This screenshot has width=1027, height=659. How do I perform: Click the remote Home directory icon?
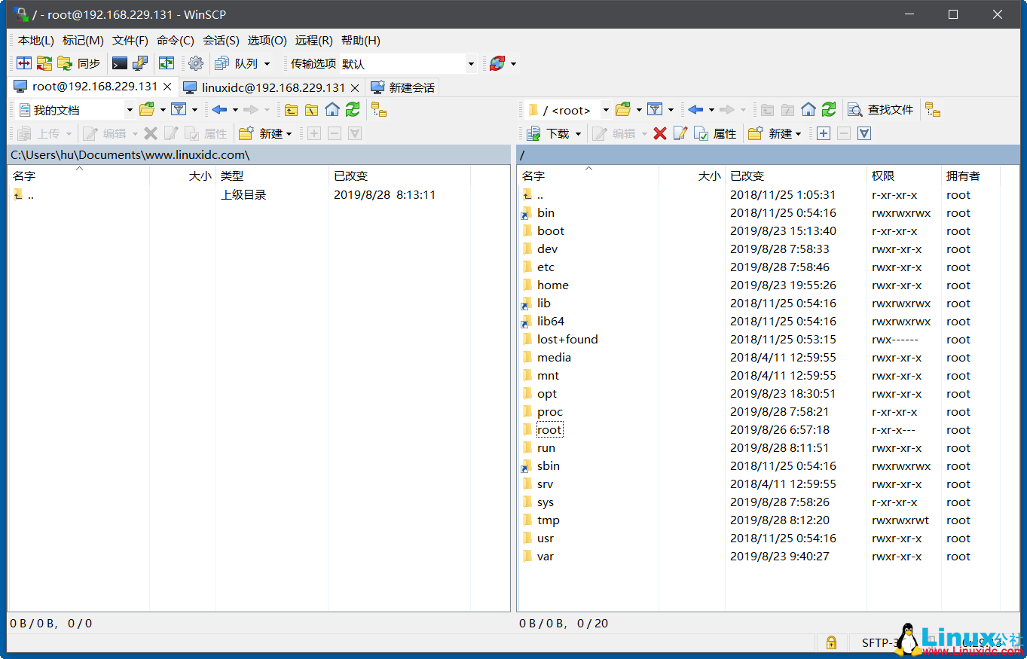(x=808, y=109)
